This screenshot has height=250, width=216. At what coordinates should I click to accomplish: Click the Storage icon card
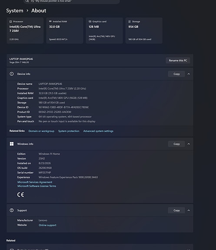[130, 22]
